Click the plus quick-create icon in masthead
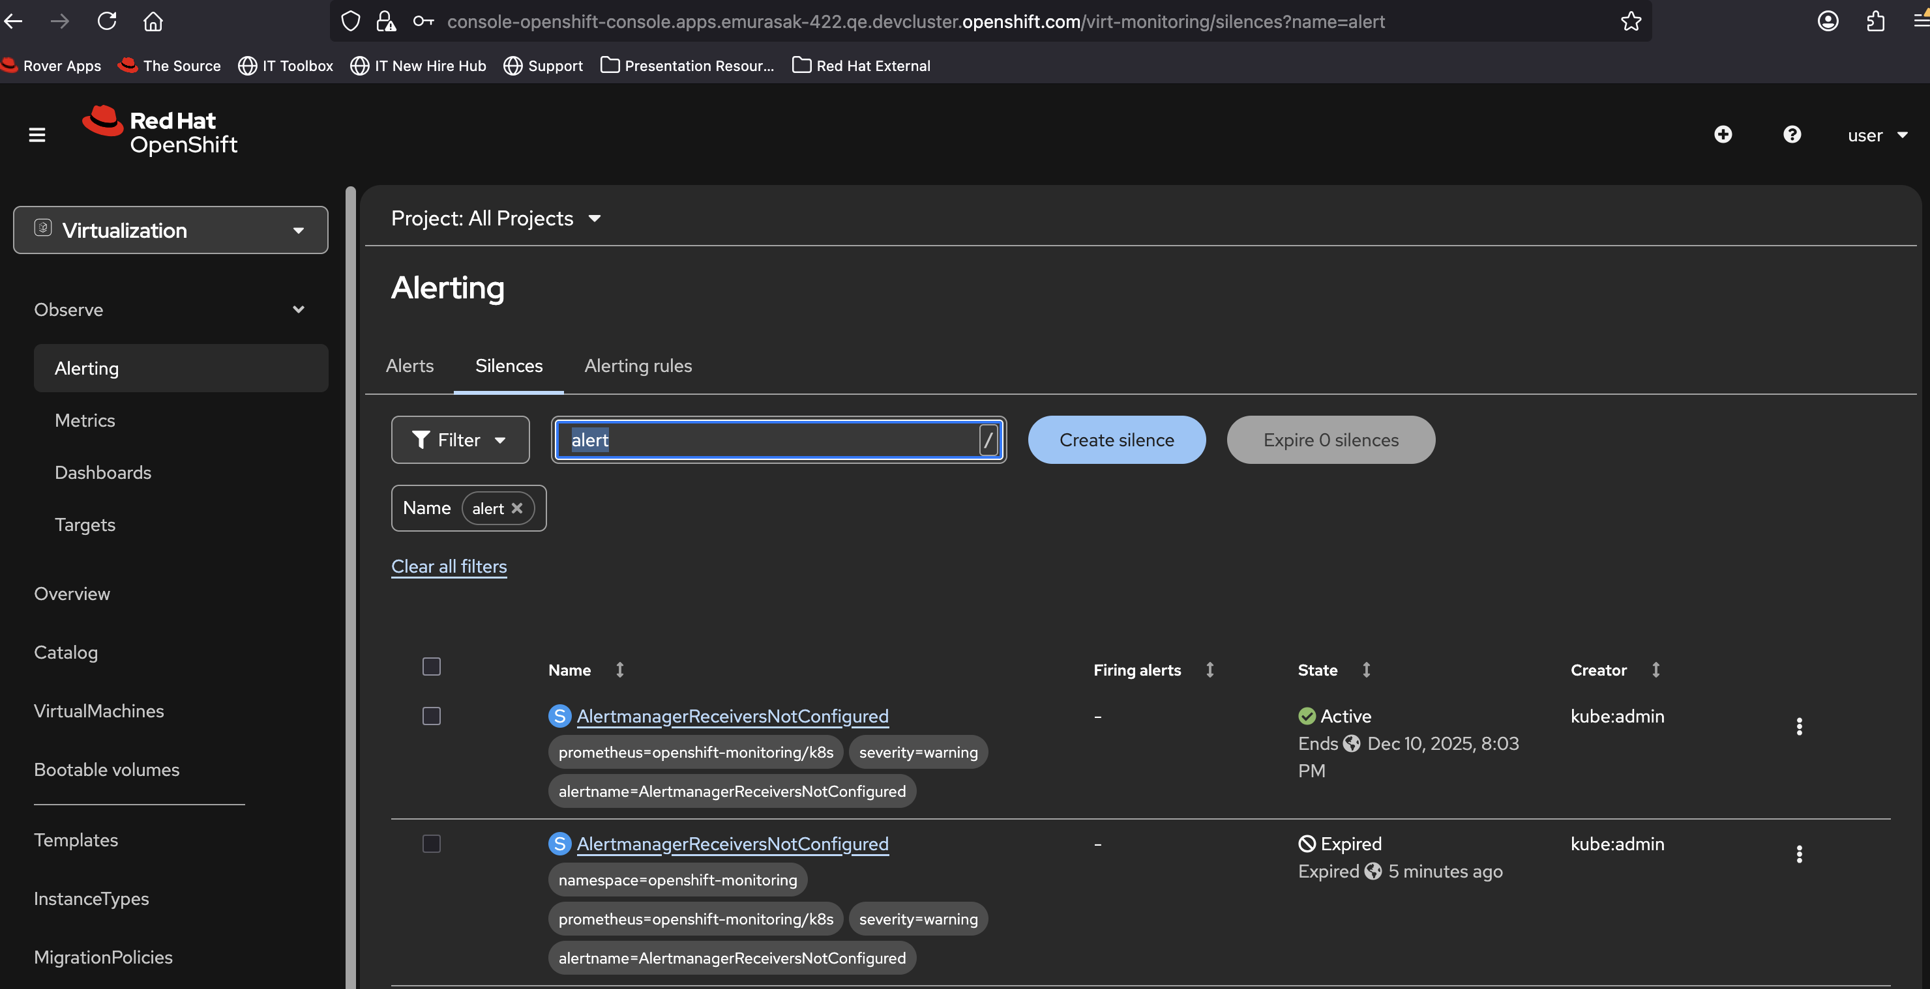The height and width of the screenshot is (989, 1930). click(x=1723, y=135)
